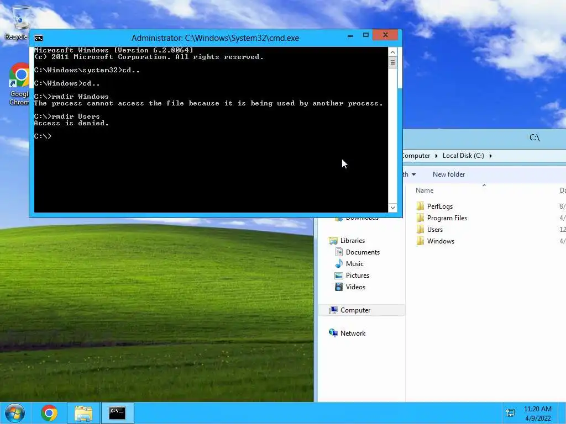Click the Start button on the taskbar
This screenshot has height=424, width=566.
pos(15,413)
